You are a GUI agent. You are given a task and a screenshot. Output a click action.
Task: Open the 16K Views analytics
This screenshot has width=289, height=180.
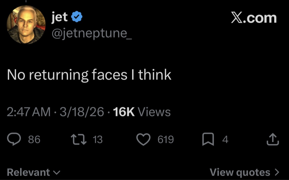click(142, 112)
